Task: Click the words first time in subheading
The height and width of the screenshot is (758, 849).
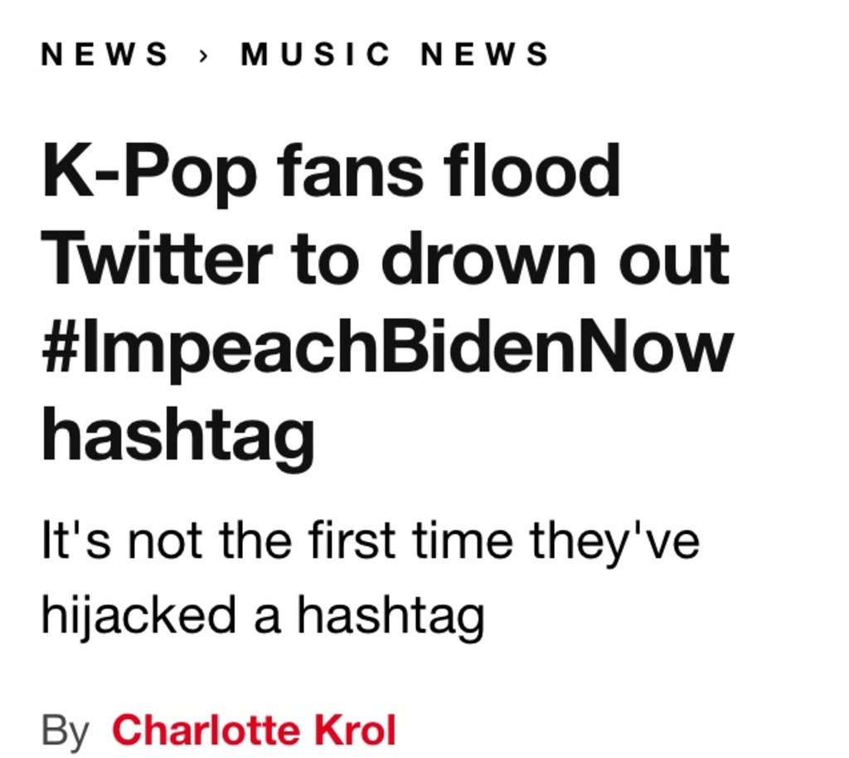Action: click(411, 541)
